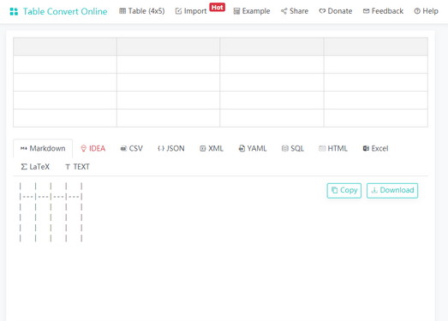Switch to the CSV output tab
Image resolution: width=448 pixels, height=321 pixels.
click(x=131, y=148)
